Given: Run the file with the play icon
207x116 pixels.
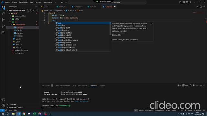Looking at the screenshot, I should coord(197,7).
